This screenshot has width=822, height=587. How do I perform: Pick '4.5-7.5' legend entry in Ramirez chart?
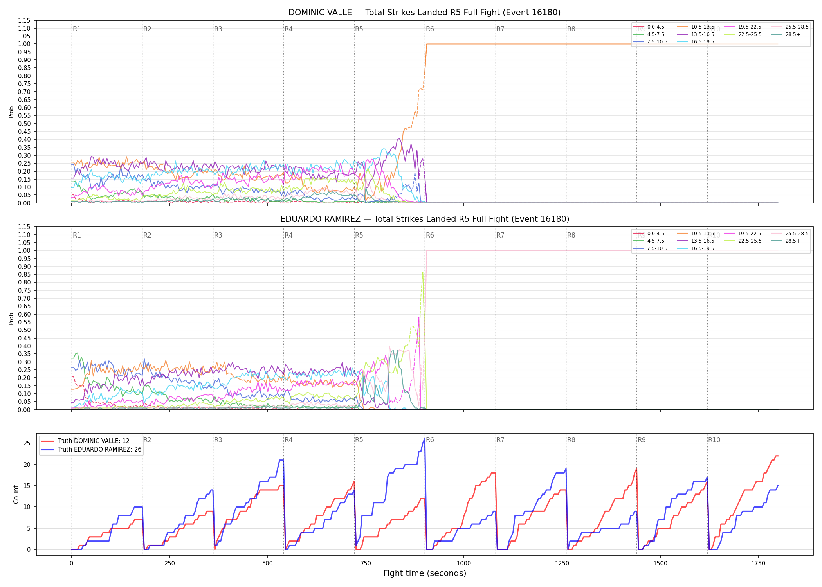click(x=649, y=241)
